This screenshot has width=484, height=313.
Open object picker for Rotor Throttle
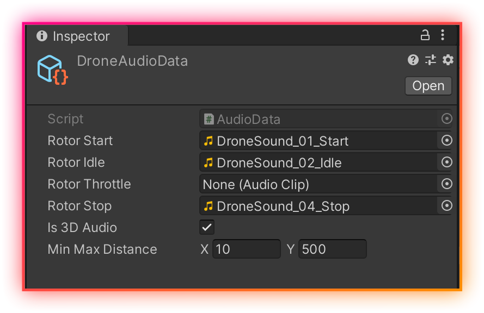click(446, 184)
